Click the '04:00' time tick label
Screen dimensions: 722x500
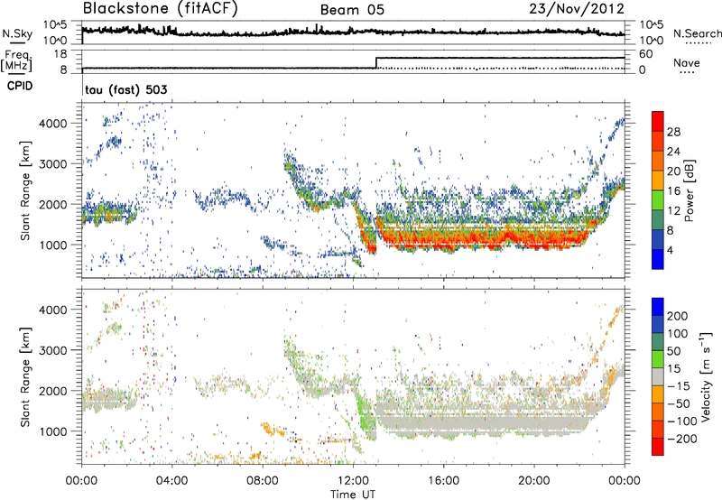pyautogui.click(x=171, y=481)
